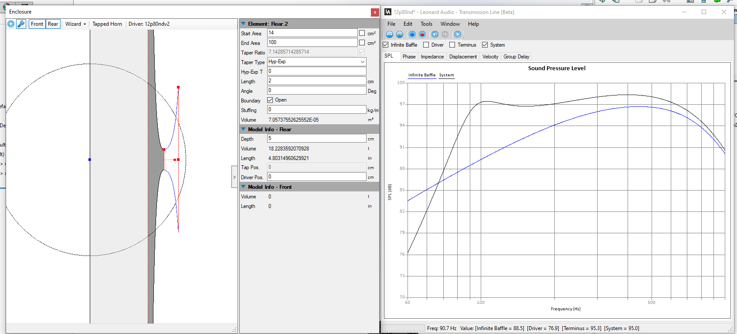Collapse the Element: Rear.2 section
This screenshot has height=334, width=737.
click(x=244, y=24)
